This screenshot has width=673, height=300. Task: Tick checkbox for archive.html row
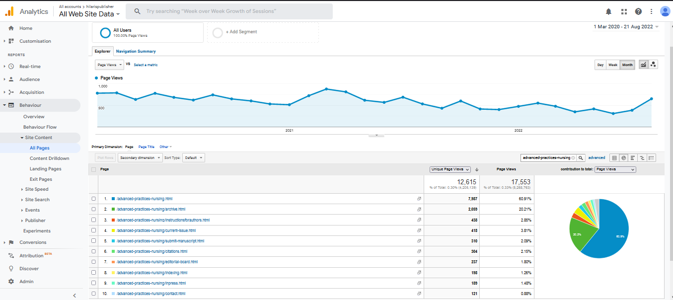coord(93,209)
